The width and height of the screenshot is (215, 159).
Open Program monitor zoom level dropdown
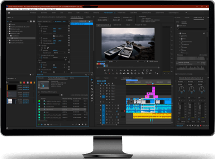tap(113, 61)
